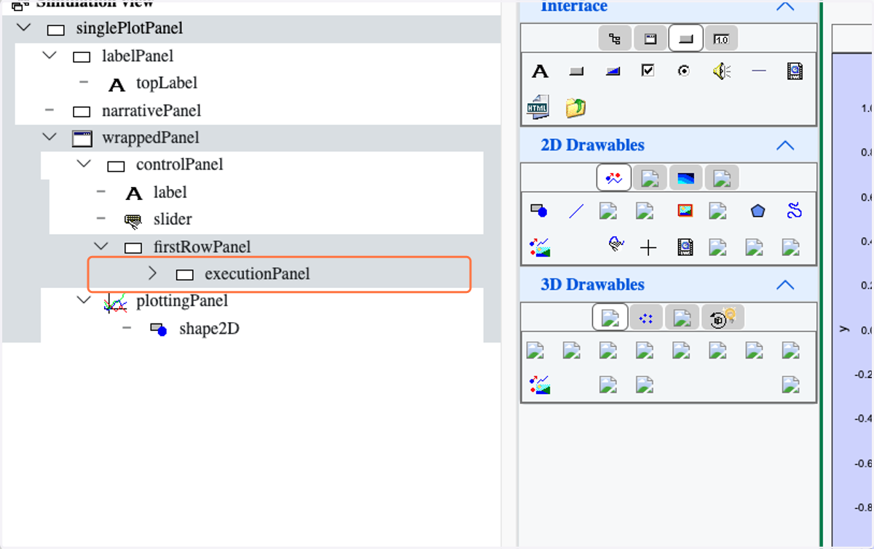The height and width of the screenshot is (549, 874).
Task: Pick the blue pentagon polygon drawable
Action: [758, 212]
